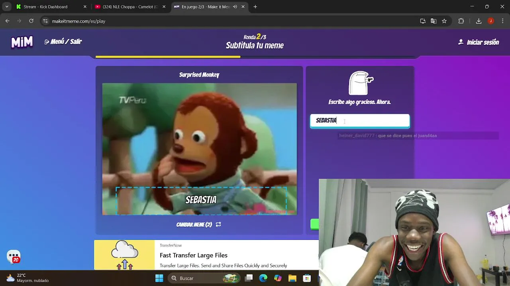Open the translate page icon
Viewport: 510px width, 286px height.
coord(433,21)
